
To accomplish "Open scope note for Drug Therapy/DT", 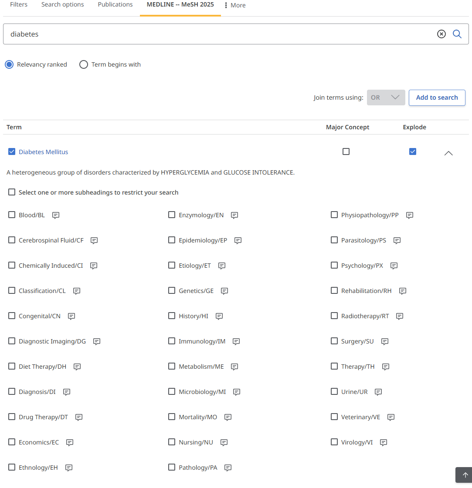I will click(x=79, y=417).
